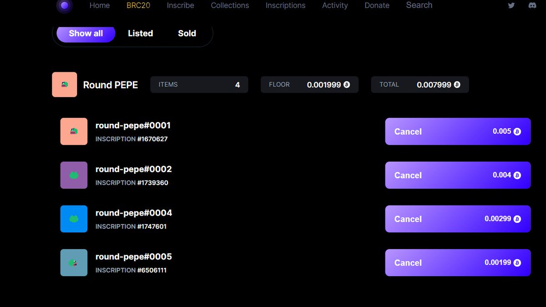546x307 pixels.
Task: Open the Activity page
Action: [x=335, y=5]
